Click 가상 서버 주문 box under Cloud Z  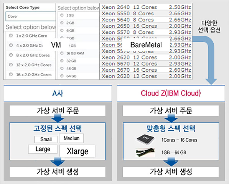(171, 111)
